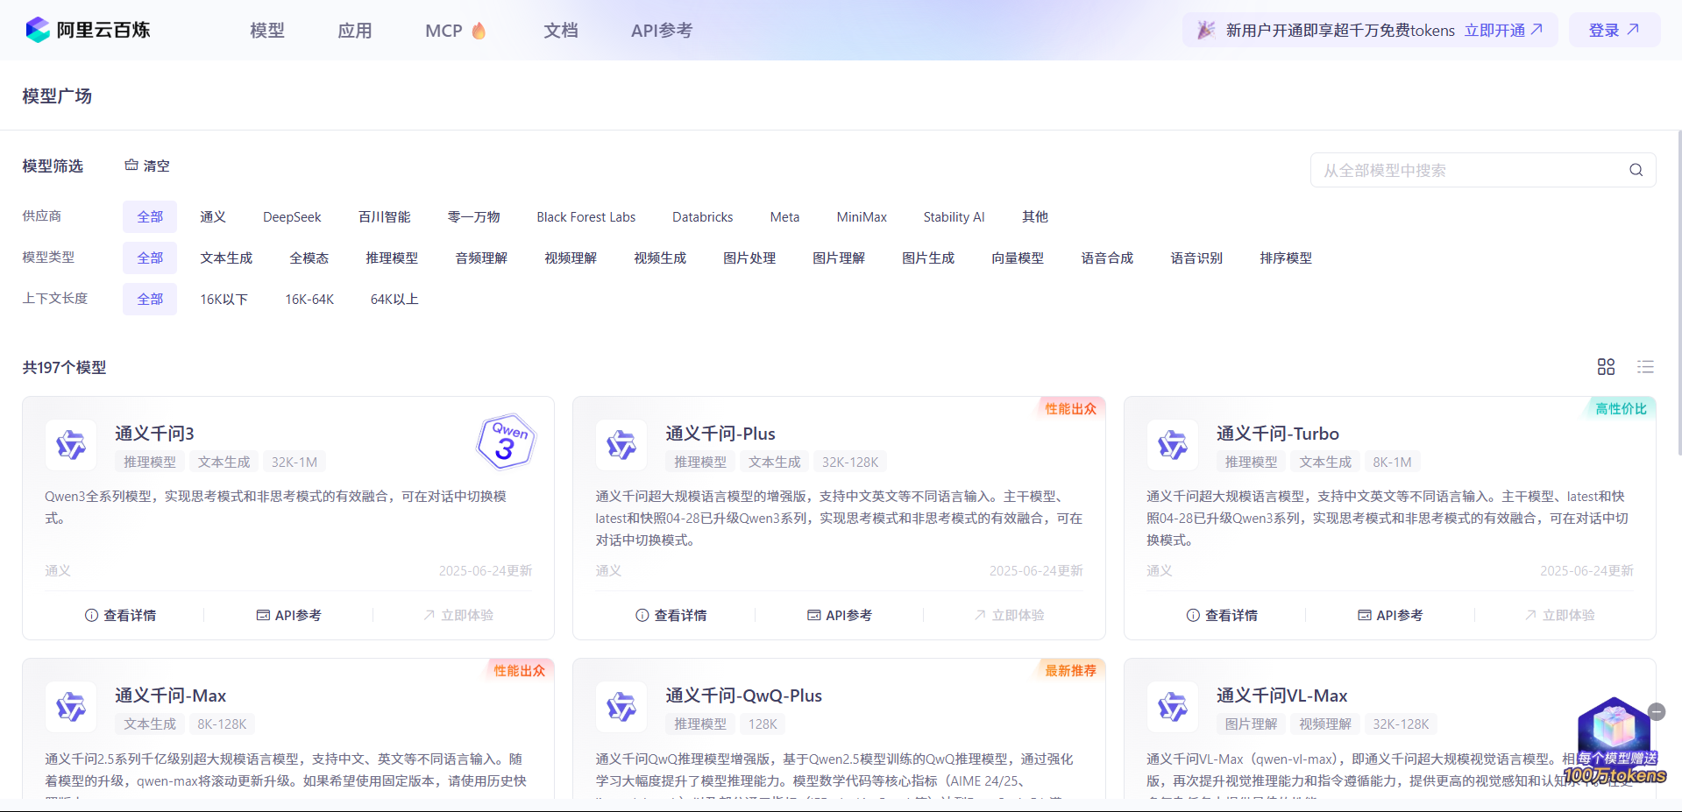Open the 通义千问-QwQ-Plus card title
Image resolution: width=1682 pixels, height=812 pixels.
pyautogui.click(x=743, y=695)
